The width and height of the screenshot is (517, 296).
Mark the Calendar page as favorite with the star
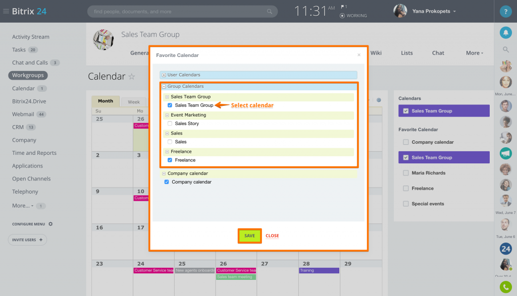pos(132,77)
